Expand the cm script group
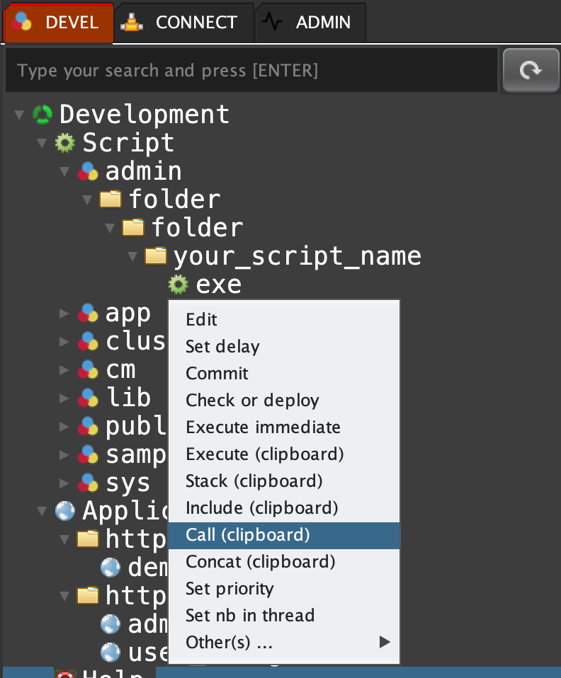The height and width of the screenshot is (678, 561). (64, 369)
